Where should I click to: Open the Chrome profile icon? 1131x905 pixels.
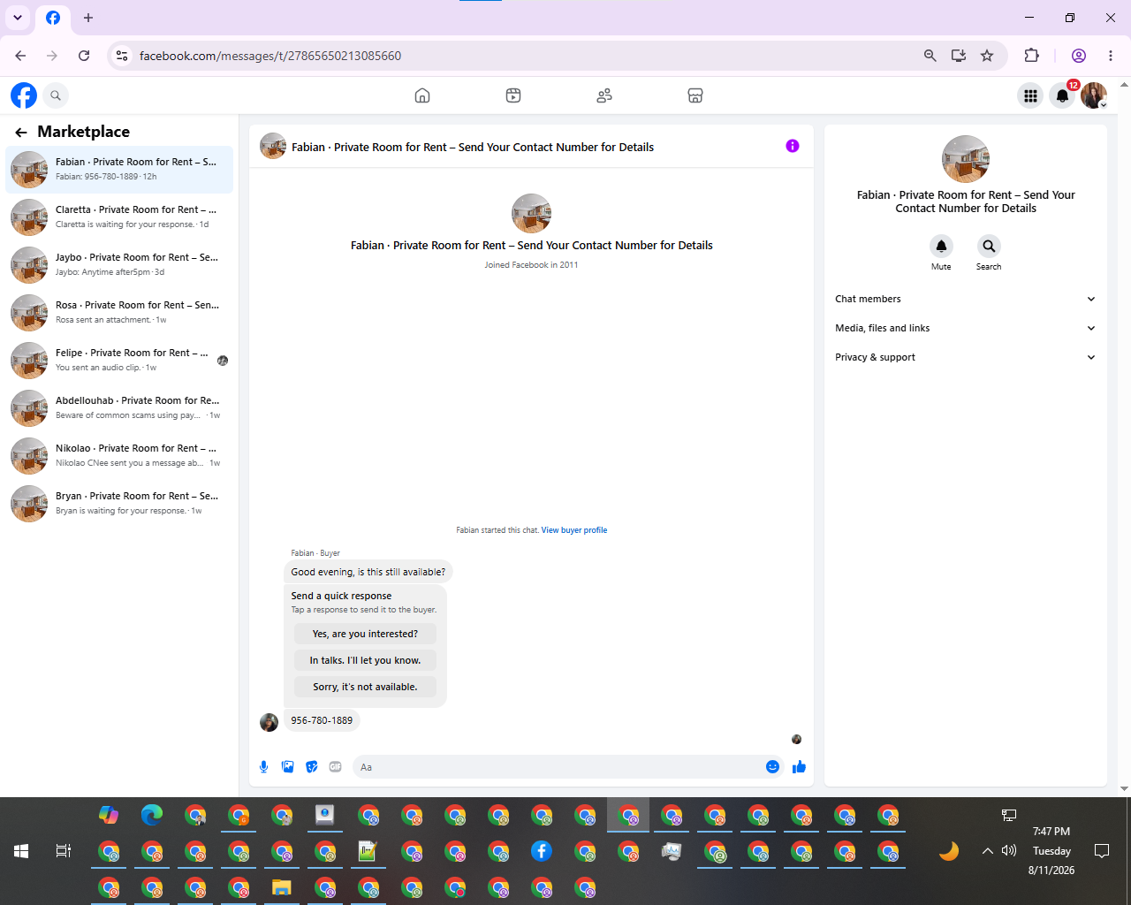click(1079, 56)
